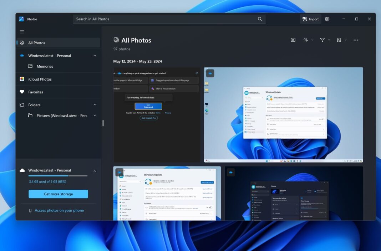Open Photos app Settings gear
This screenshot has height=251, width=381.
[x=327, y=19]
